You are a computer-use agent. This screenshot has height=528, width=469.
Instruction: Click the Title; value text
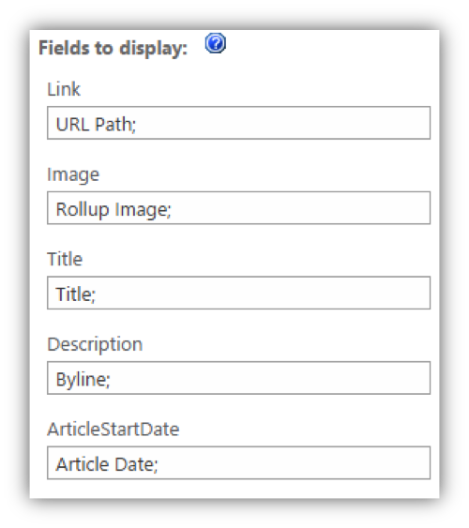(x=76, y=294)
